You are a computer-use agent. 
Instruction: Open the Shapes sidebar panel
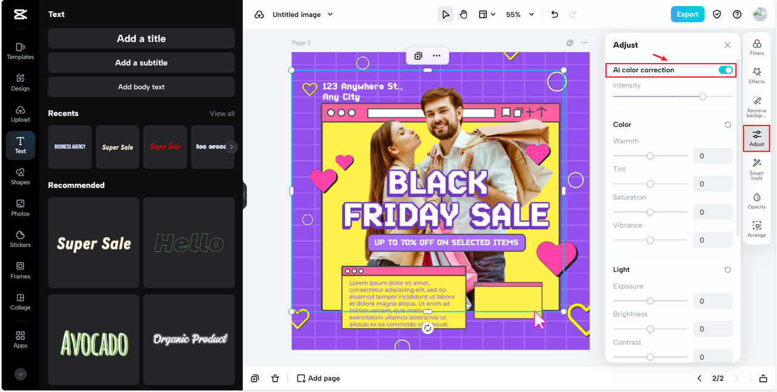[x=20, y=176]
